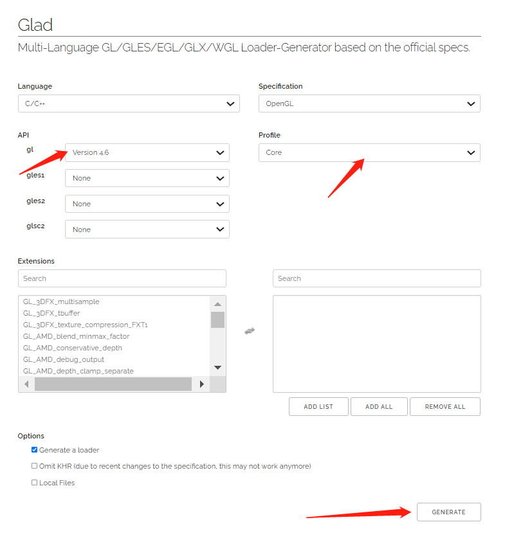Select GL_3DFX_tbuffer in the extensions list
Screen dimensions: 532x540
[x=51, y=313]
